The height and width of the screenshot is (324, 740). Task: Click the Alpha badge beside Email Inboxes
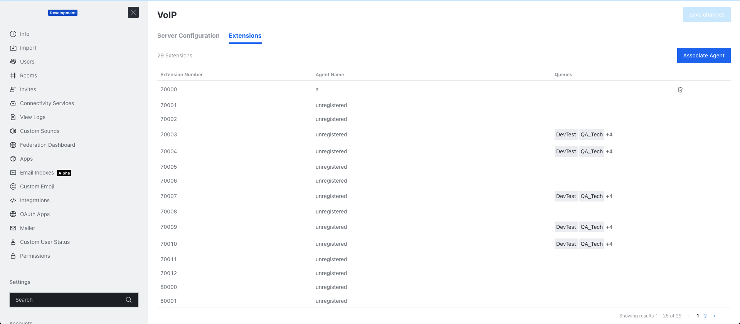point(64,173)
